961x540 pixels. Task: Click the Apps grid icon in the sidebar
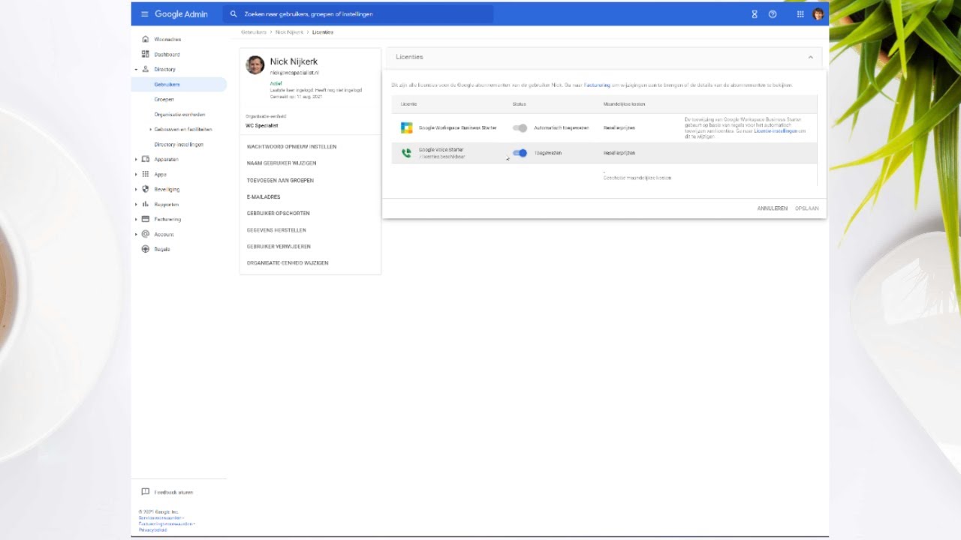tap(146, 174)
